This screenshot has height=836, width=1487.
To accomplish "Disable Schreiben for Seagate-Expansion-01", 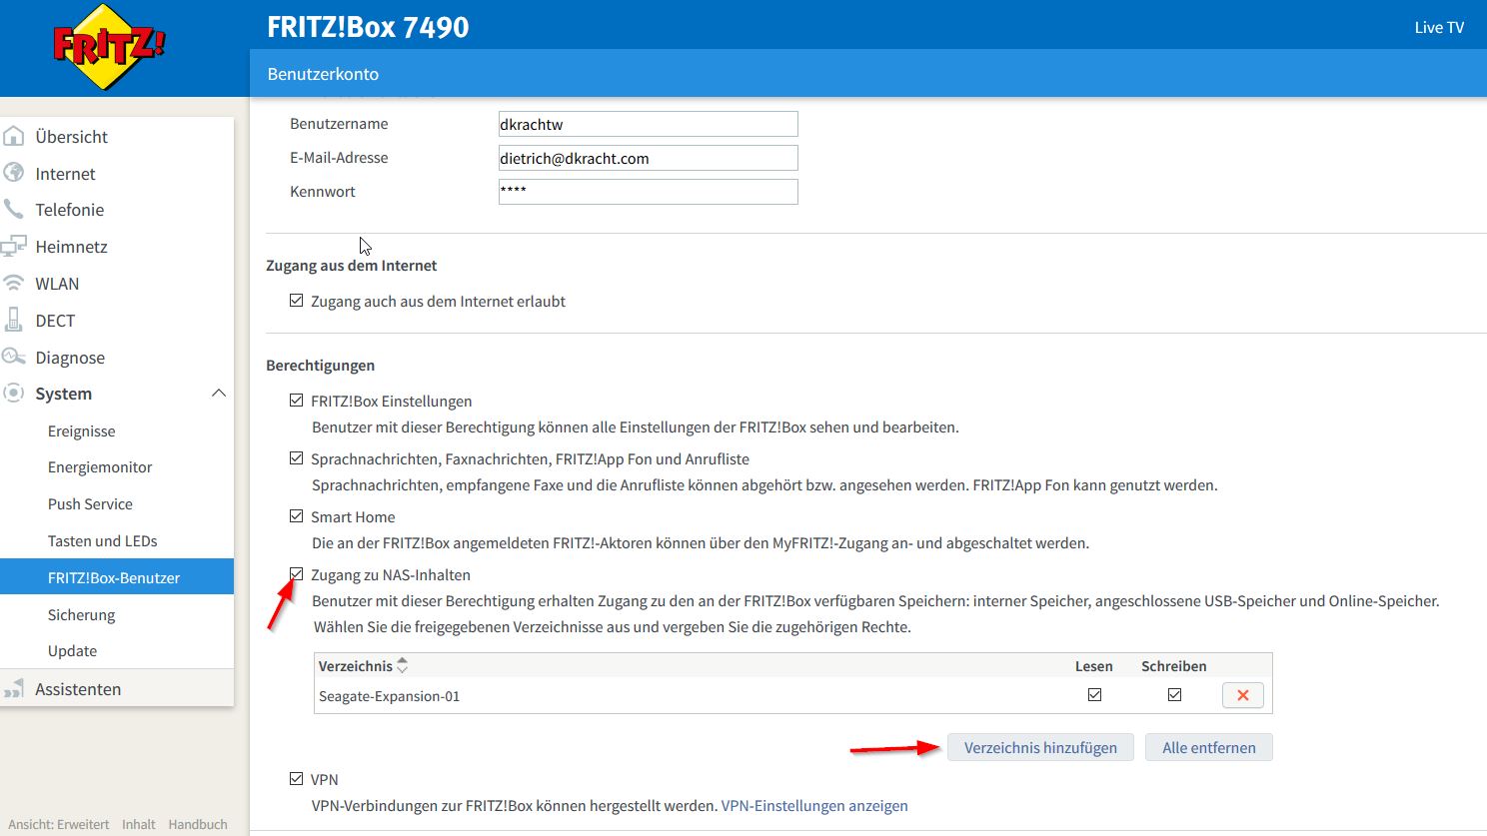I will pyautogui.click(x=1174, y=695).
